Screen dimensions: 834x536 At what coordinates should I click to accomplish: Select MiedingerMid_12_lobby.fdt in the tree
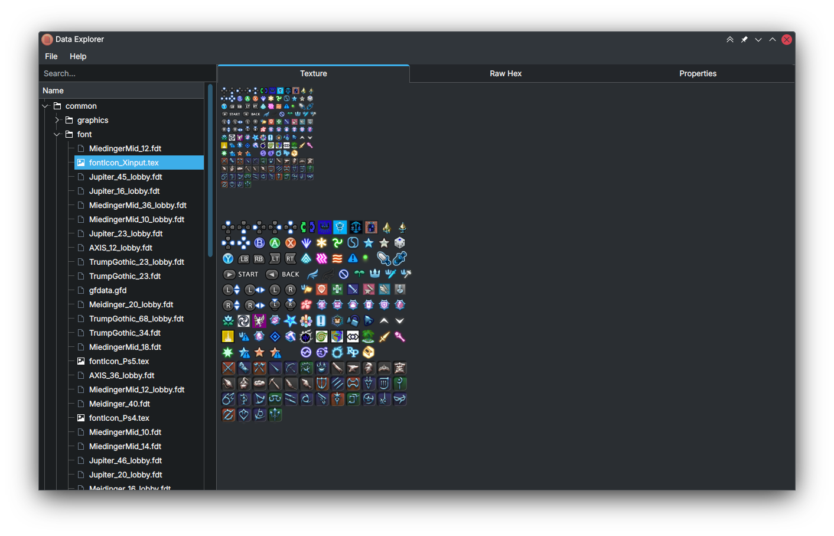tap(137, 389)
